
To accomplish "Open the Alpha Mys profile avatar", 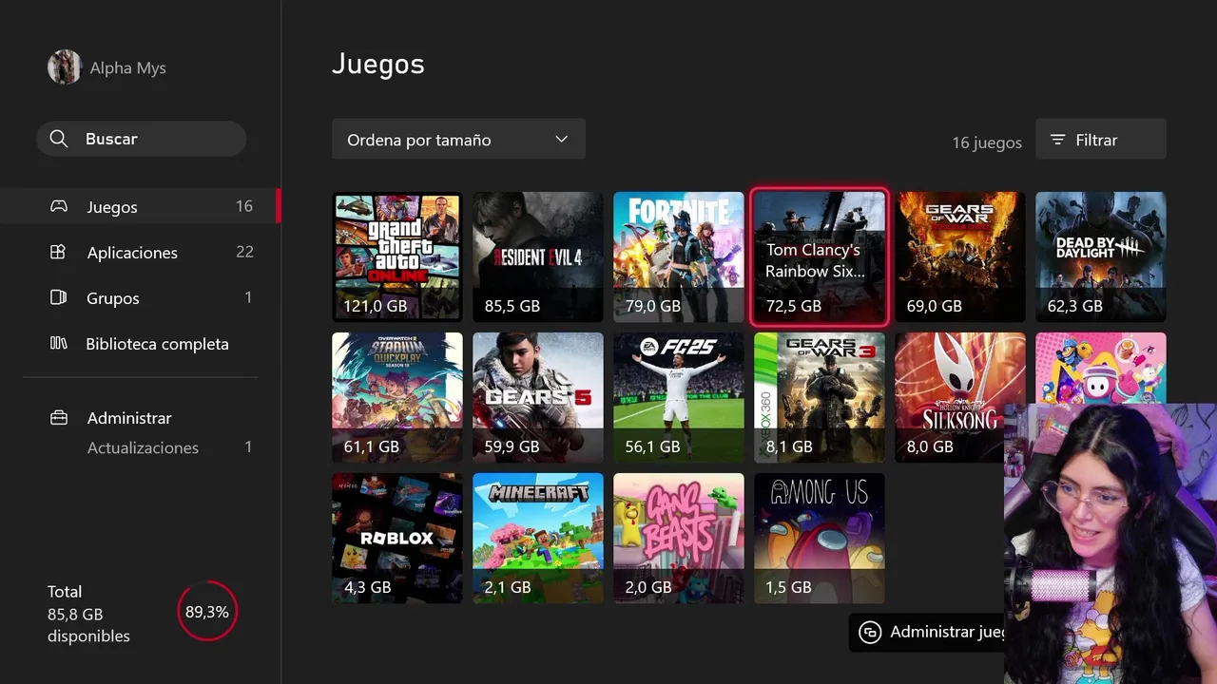I will pos(65,67).
